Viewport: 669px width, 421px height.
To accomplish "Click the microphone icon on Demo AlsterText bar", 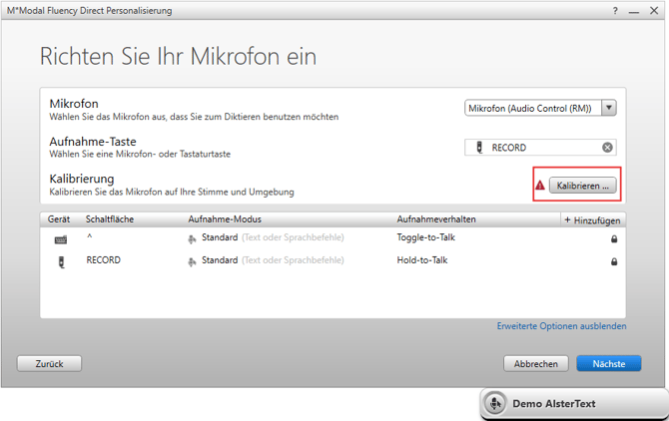I will [495, 404].
